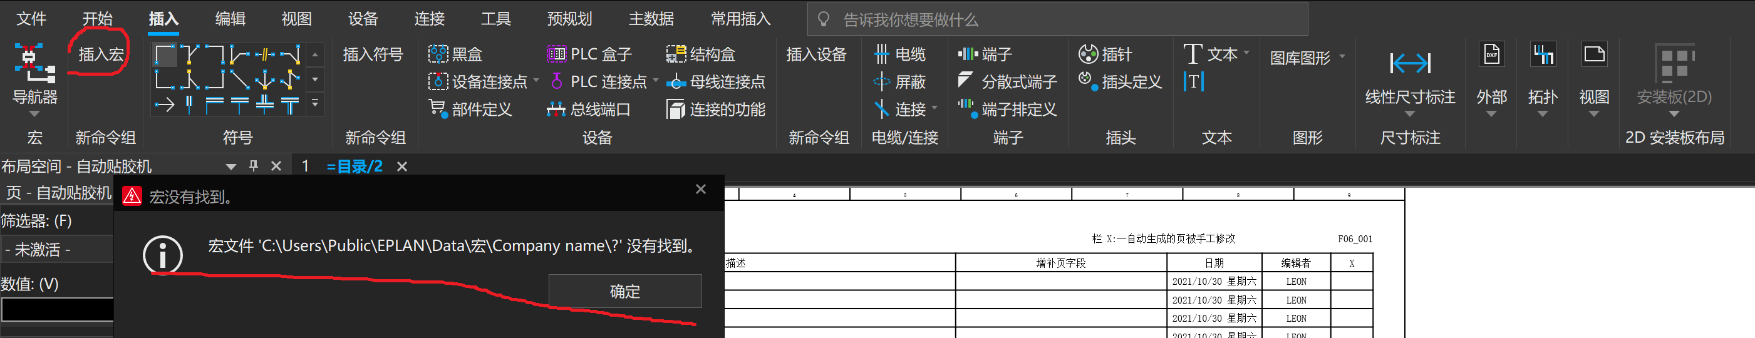Click 确定 in the error dialog
The image size is (1755, 338).
pyautogui.click(x=624, y=292)
